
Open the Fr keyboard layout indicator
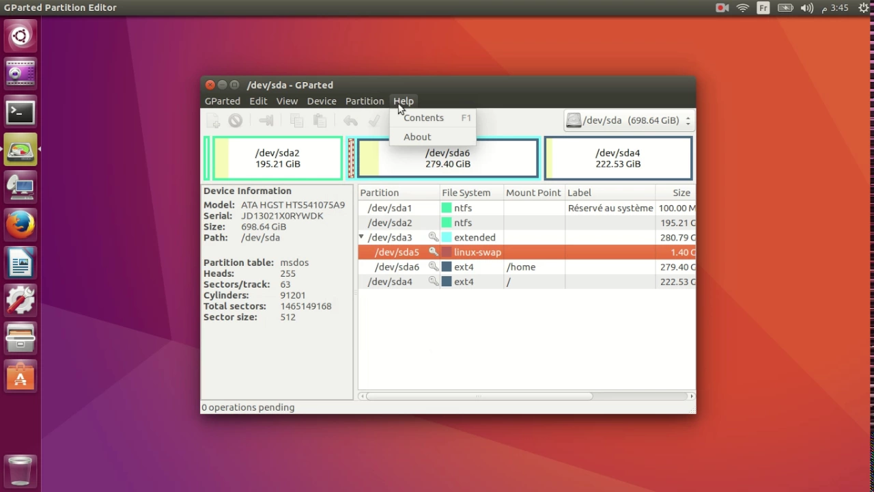pyautogui.click(x=763, y=8)
